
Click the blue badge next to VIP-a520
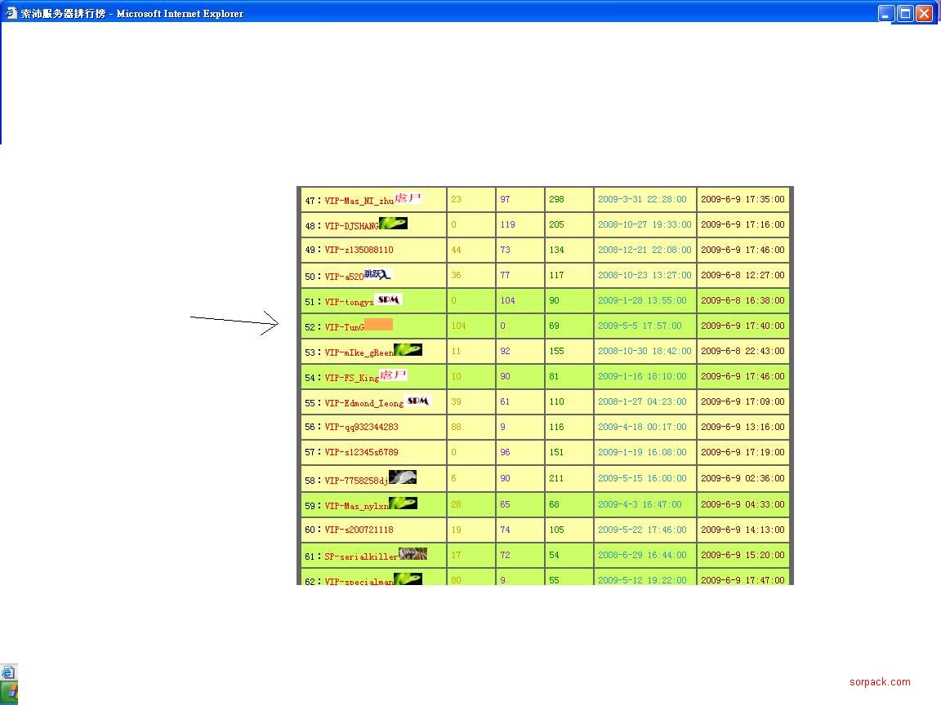(x=377, y=275)
